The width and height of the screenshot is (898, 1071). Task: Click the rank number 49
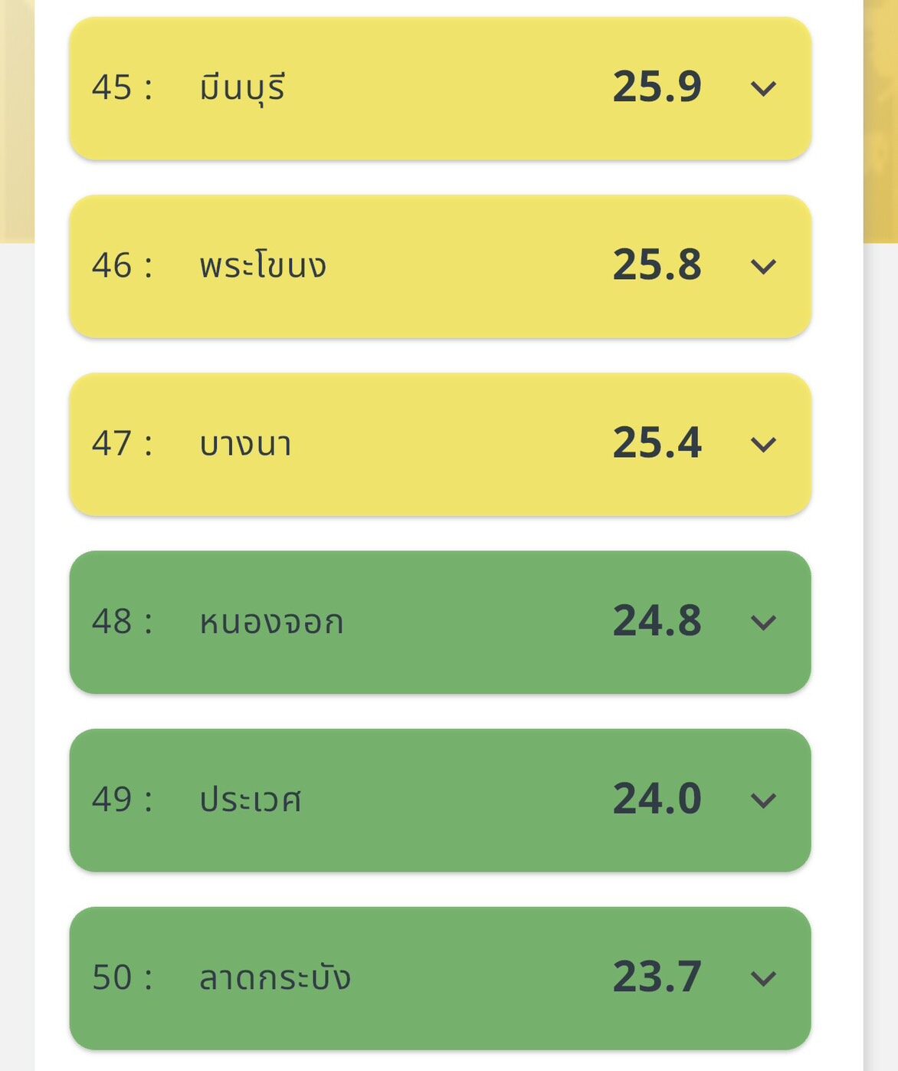(x=112, y=799)
